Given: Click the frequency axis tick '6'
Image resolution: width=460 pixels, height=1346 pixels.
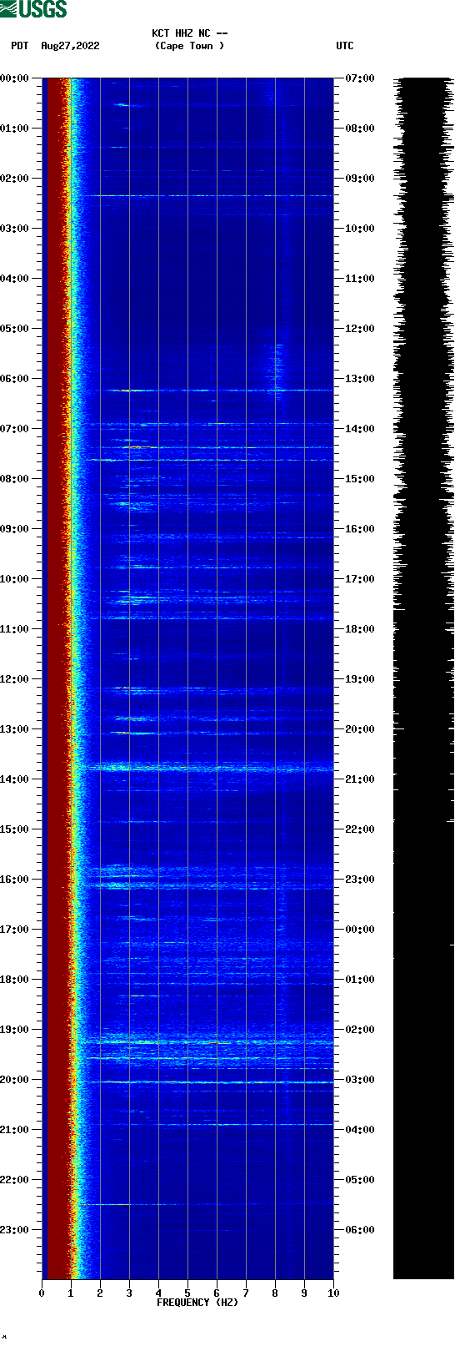Looking at the screenshot, I should coord(217,1293).
